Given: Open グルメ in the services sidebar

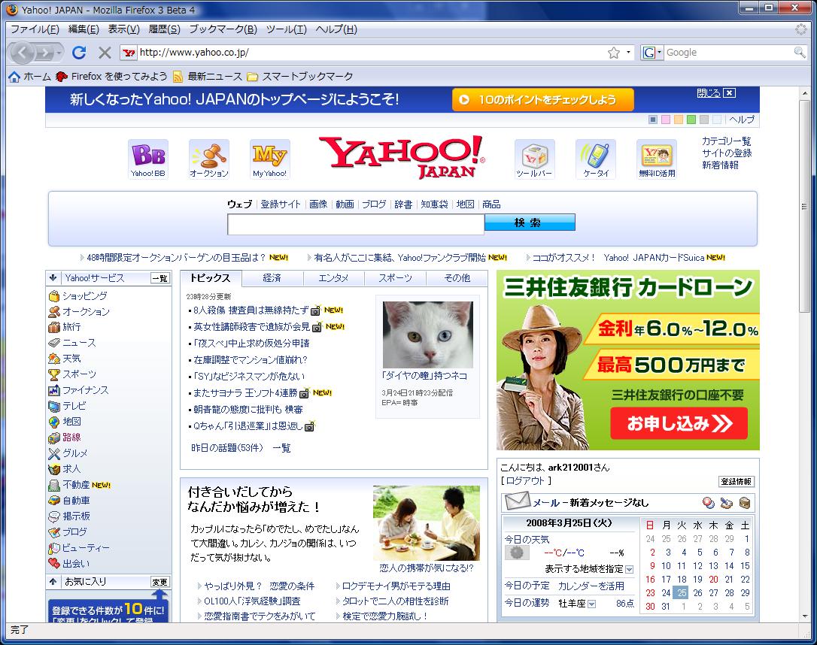Looking at the screenshot, I should click(x=75, y=453).
